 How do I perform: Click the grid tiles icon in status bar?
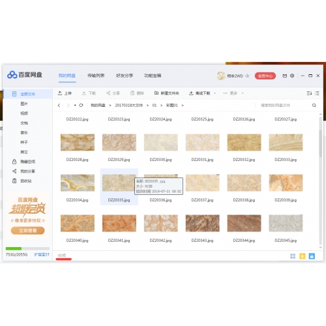pos(293,256)
